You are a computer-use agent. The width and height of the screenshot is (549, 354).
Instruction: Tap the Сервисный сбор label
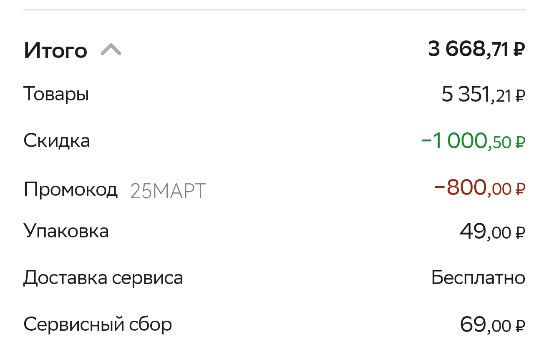[x=98, y=324]
